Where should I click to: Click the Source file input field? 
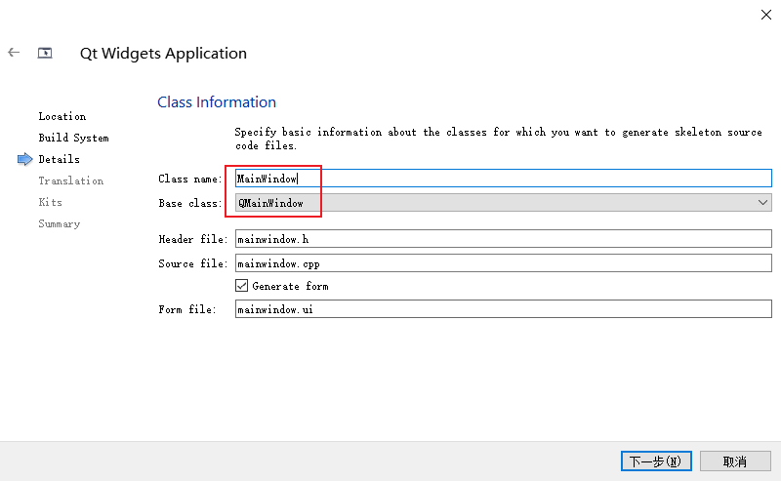pos(503,263)
